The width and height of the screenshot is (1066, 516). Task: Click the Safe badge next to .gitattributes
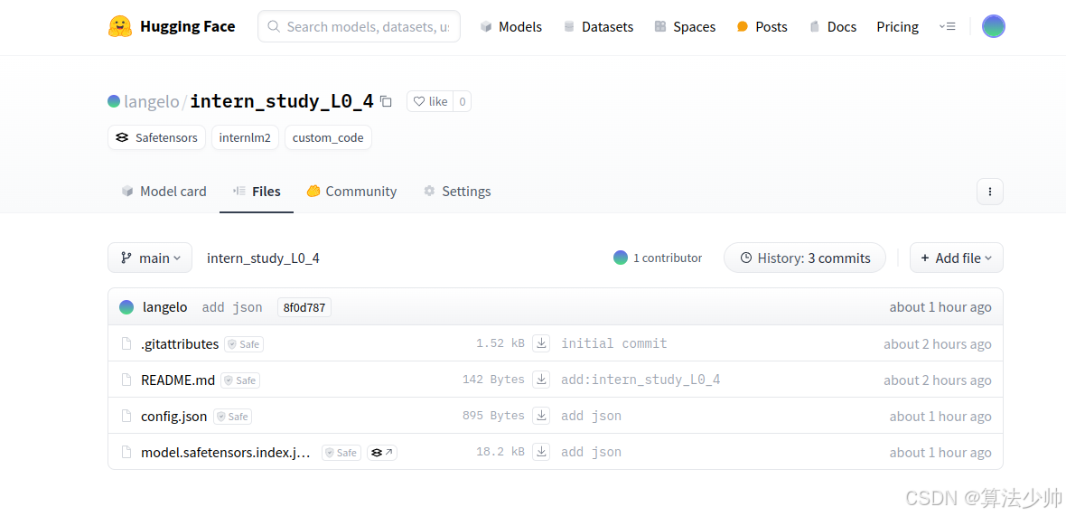(x=244, y=344)
